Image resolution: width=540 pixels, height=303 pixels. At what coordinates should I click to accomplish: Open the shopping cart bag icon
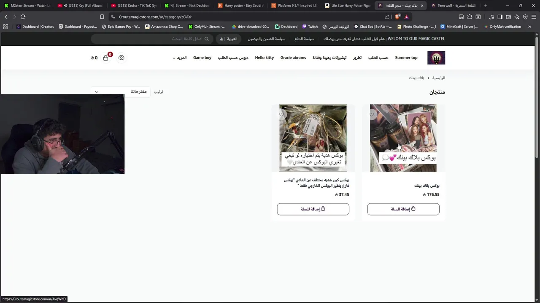click(x=105, y=58)
